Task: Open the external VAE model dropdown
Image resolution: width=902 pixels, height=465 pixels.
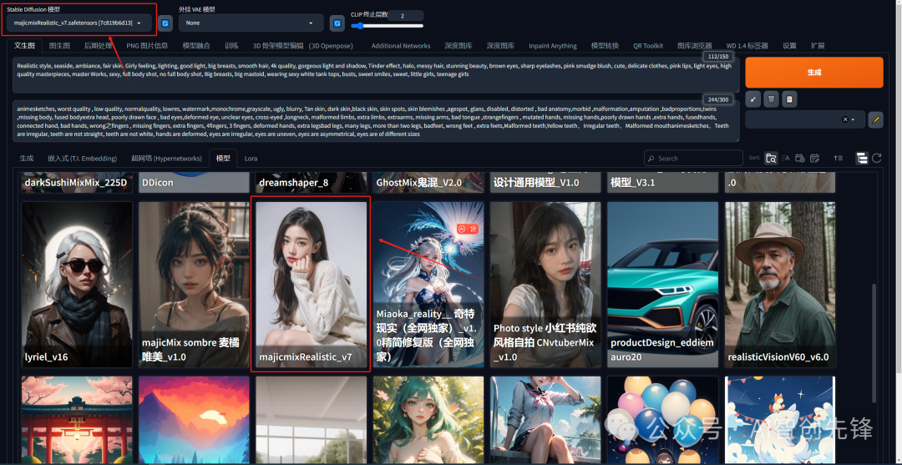Action: (x=251, y=23)
